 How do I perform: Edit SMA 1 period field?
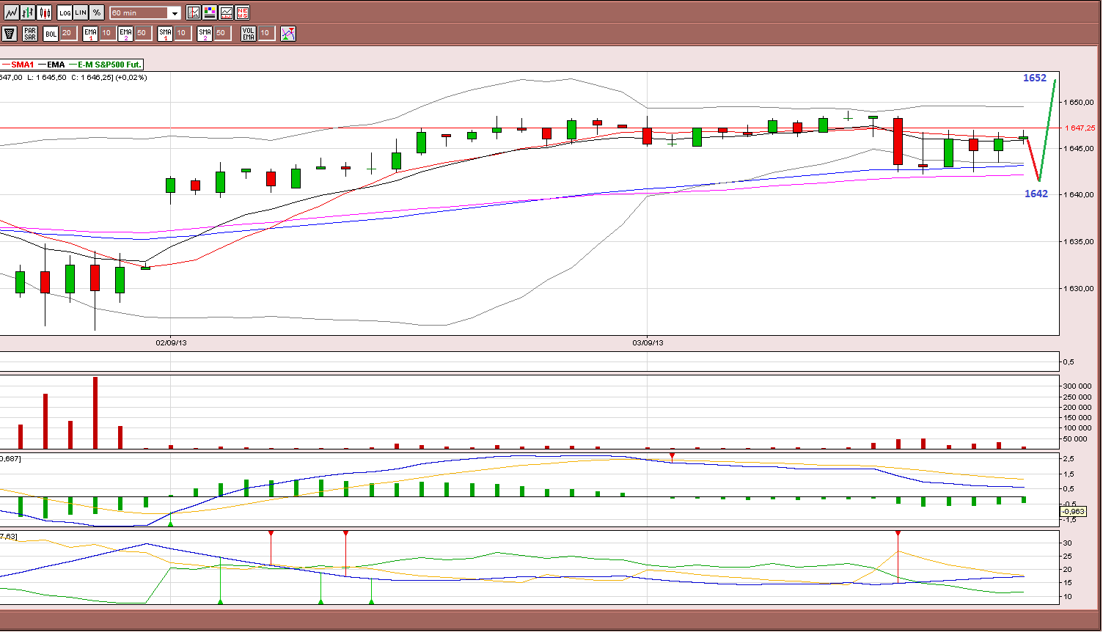(182, 34)
